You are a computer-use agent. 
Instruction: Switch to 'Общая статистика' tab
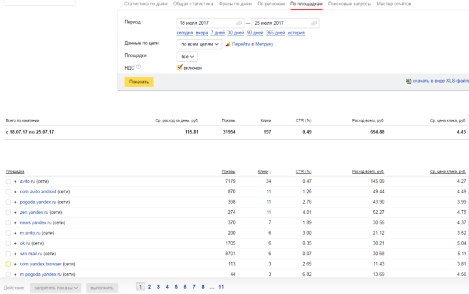point(193,4)
